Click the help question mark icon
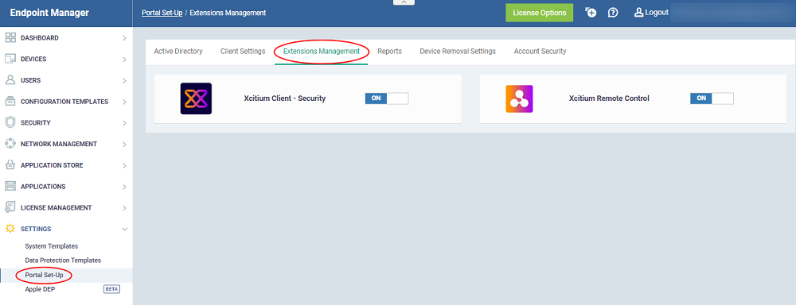This screenshot has width=796, height=305. pos(613,13)
